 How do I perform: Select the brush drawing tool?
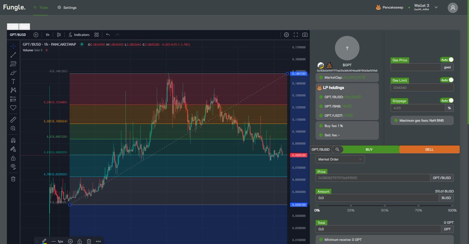(13, 72)
